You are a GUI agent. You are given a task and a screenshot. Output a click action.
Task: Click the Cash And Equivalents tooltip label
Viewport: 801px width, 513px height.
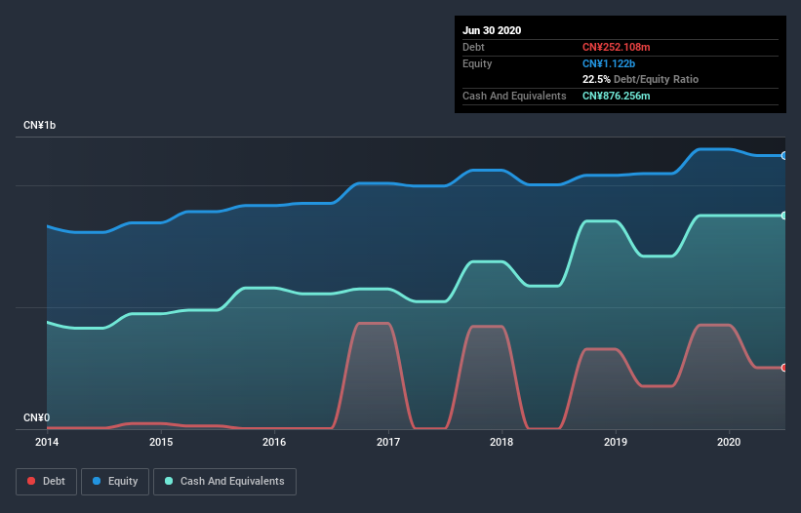click(x=514, y=96)
